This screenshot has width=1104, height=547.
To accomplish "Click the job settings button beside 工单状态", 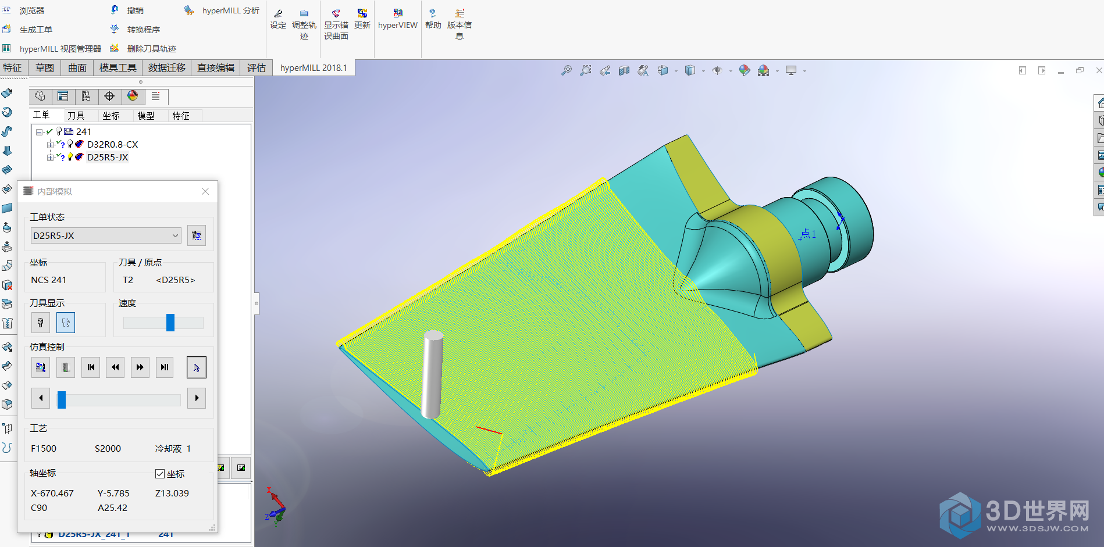I will pos(197,235).
